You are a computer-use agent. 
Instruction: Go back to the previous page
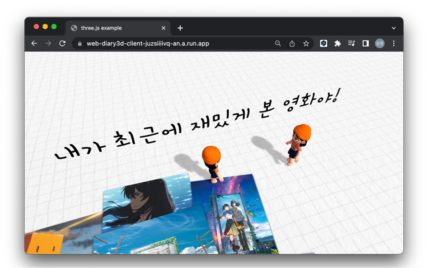(34, 44)
